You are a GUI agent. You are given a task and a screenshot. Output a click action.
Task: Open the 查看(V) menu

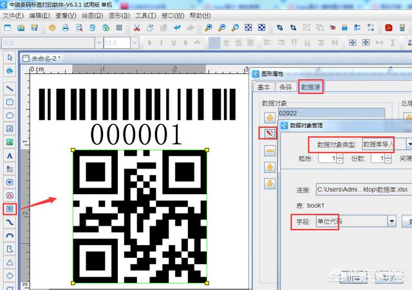(66, 15)
